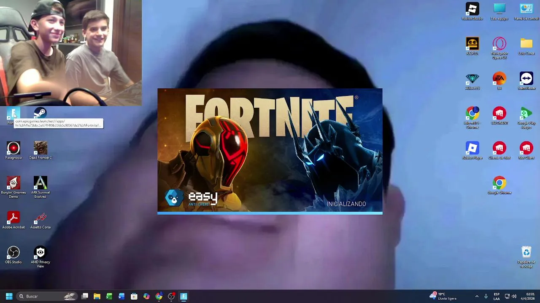
Task: Open Copilot from the taskbar
Action: [x=146, y=296]
